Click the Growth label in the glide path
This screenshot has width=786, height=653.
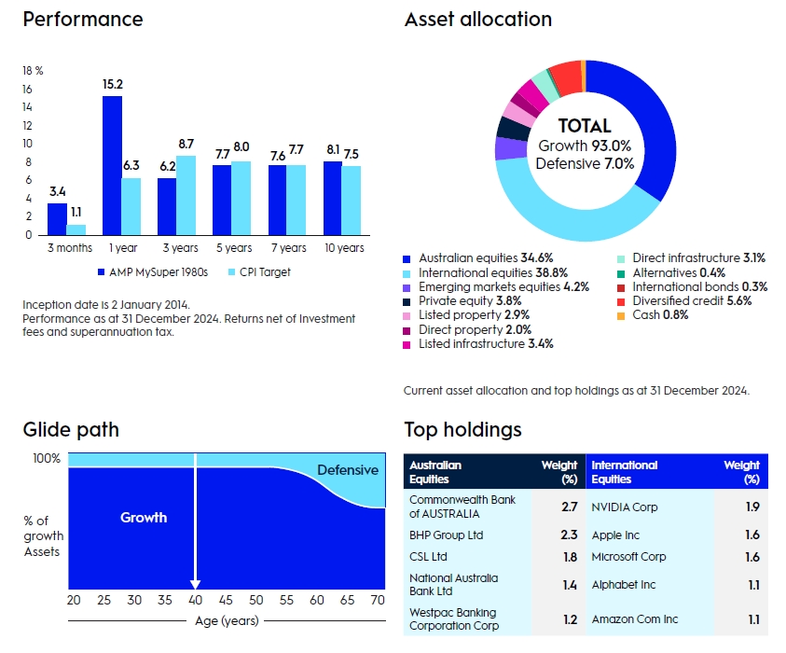(x=144, y=517)
